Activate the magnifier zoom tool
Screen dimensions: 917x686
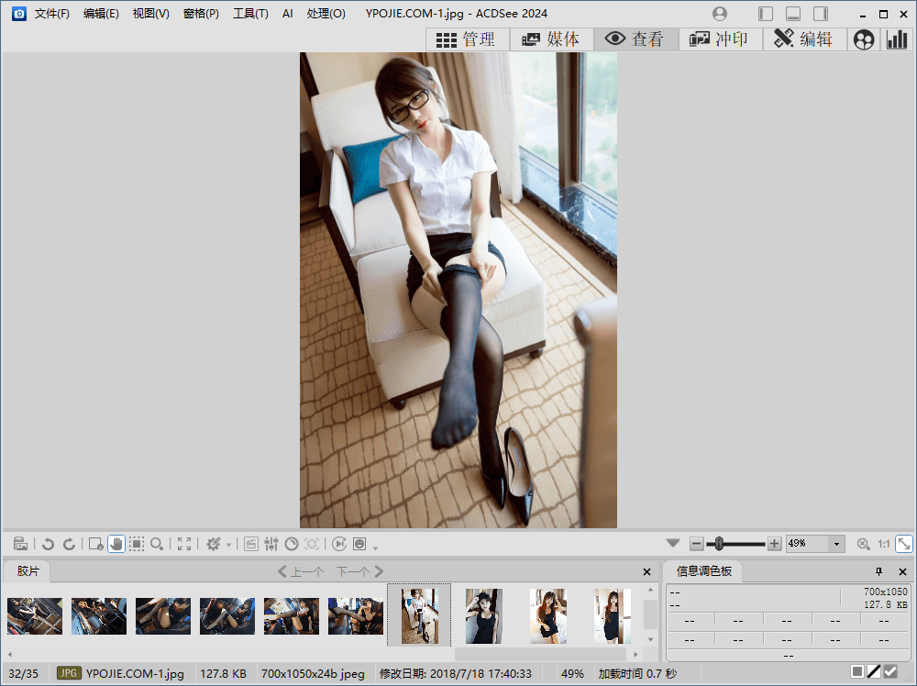pyautogui.click(x=157, y=544)
